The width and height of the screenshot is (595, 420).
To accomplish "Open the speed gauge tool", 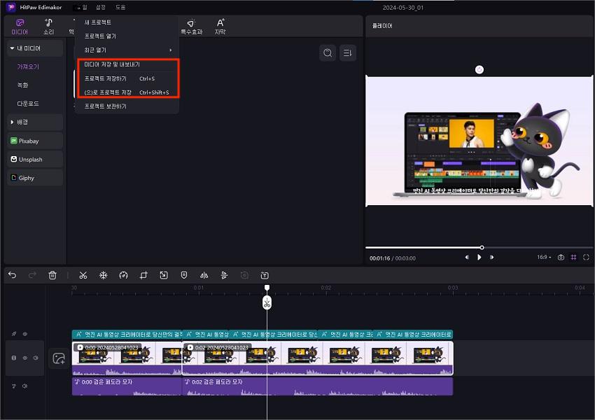I will pos(123,275).
